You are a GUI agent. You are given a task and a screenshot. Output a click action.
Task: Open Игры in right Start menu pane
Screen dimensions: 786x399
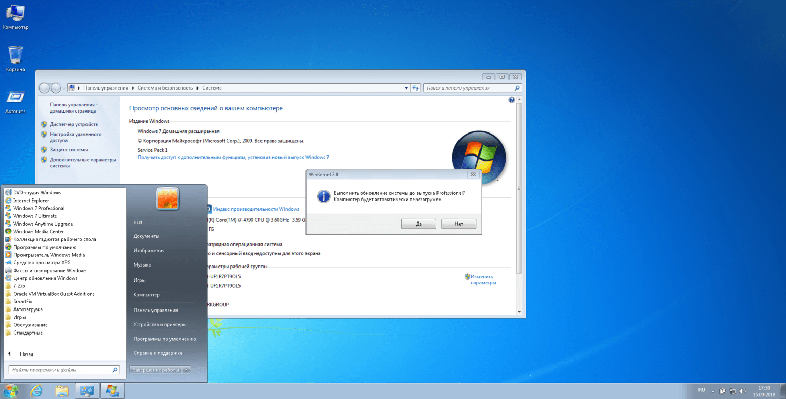[140, 280]
